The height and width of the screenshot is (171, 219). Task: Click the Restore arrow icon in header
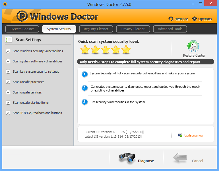pos(171,19)
